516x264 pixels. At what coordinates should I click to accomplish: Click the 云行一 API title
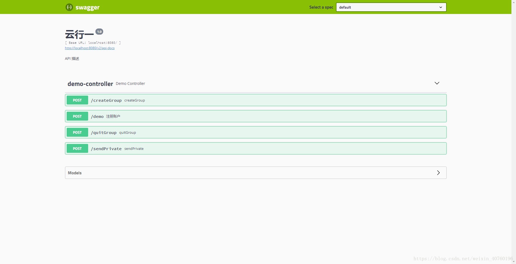79,34
